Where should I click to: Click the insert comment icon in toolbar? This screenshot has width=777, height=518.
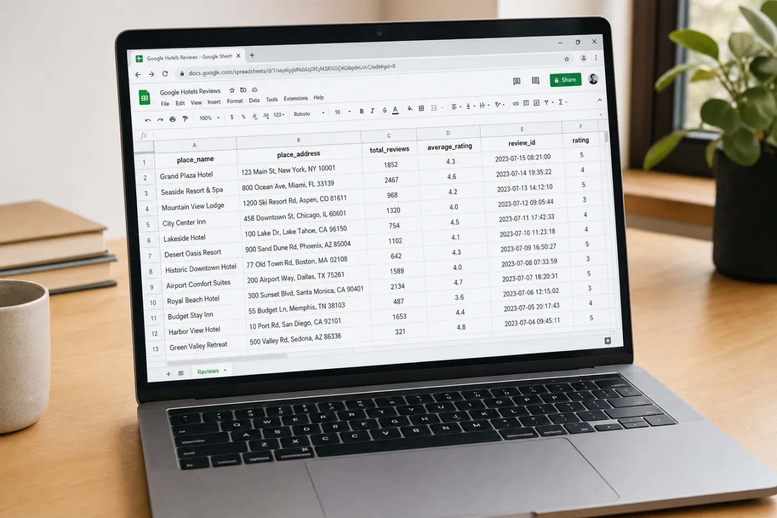pos(526,103)
